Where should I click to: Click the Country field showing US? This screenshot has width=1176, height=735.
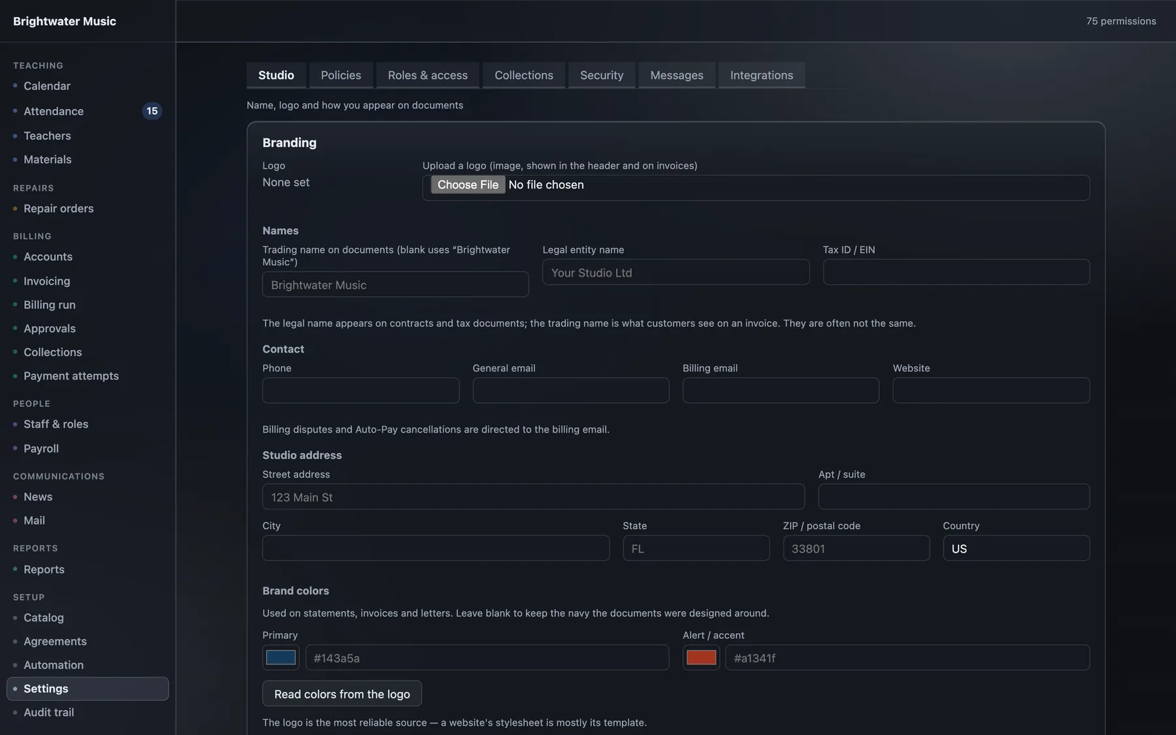(x=1017, y=549)
